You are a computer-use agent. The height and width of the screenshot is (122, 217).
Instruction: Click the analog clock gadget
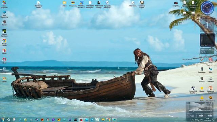[207, 8]
